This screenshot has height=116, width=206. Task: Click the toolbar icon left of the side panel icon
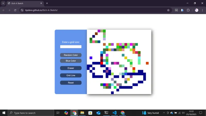pos(176,10)
